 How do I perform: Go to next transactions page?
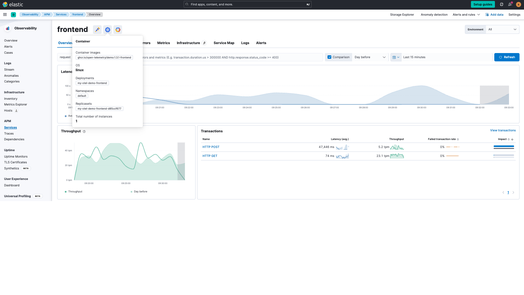tap(513, 192)
